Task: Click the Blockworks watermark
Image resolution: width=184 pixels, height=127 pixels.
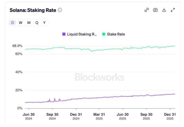Action: pyautogui.click(x=99, y=77)
